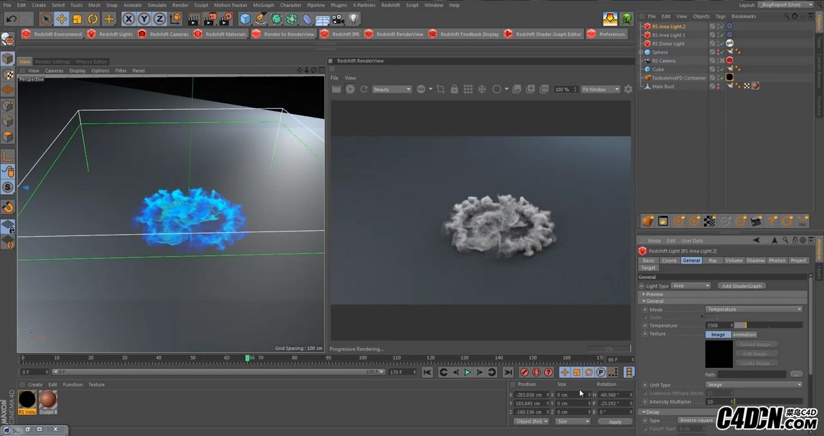Toggle RS Camera visibility dots
The image size is (824, 436).
718,61
